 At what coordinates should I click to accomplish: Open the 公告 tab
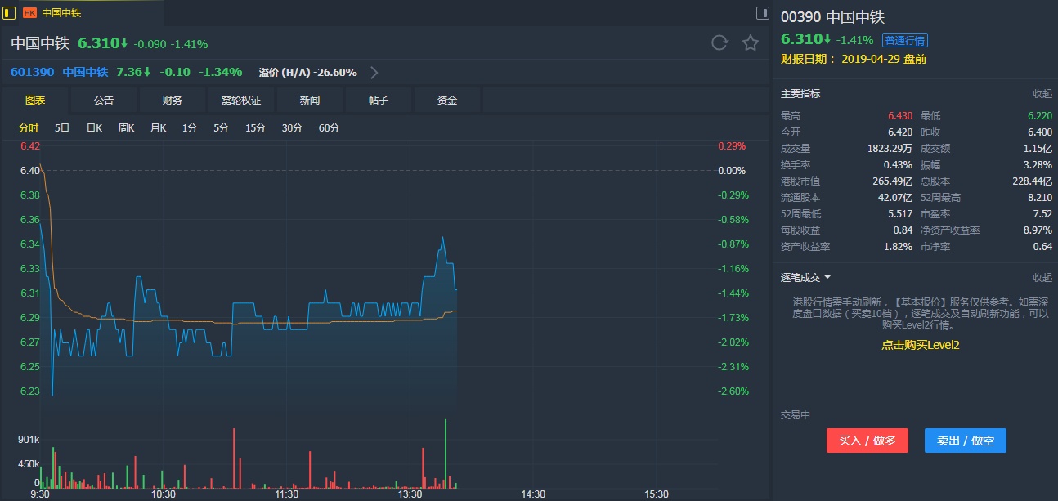point(104,100)
